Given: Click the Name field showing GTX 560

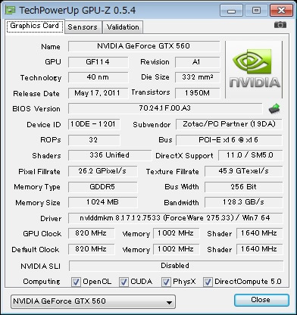Looking at the screenshot, I should point(144,46).
